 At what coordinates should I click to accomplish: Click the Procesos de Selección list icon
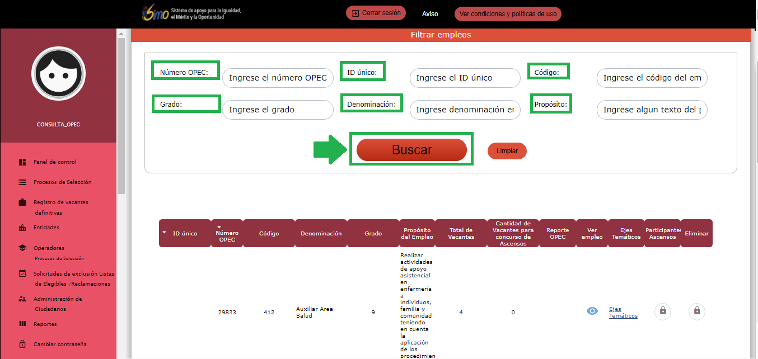click(22, 182)
